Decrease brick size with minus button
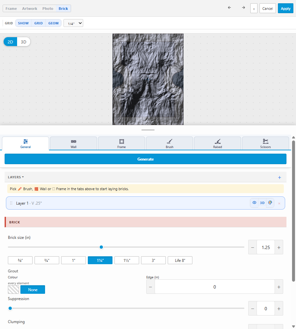 253,248
